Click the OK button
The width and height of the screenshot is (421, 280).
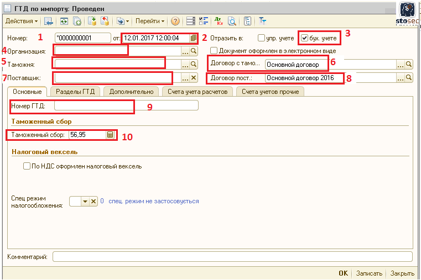click(x=343, y=273)
